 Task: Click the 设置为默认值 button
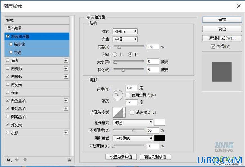click(x=121, y=157)
